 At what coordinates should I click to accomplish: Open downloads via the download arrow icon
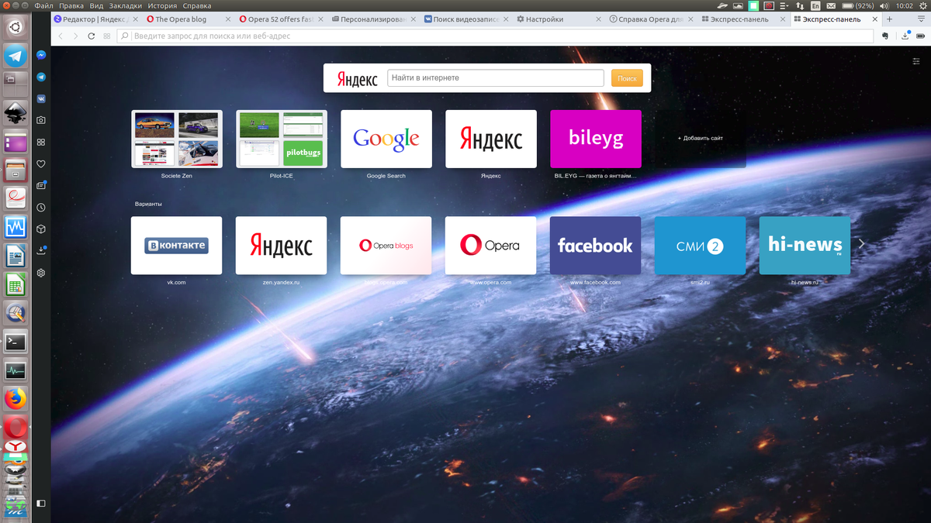click(x=40, y=250)
